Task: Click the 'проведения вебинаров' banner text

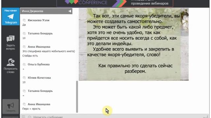Action: [150, 4]
